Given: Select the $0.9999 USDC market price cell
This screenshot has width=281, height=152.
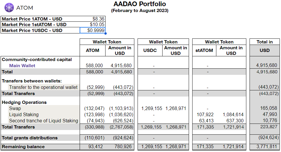Looking at the screenshot, I should [93, 30].
